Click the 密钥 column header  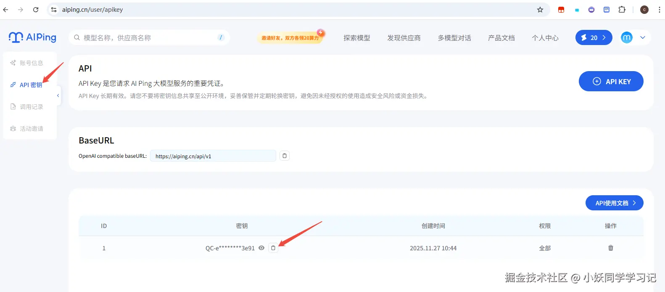pyautogui.click(x=242, y=226)
